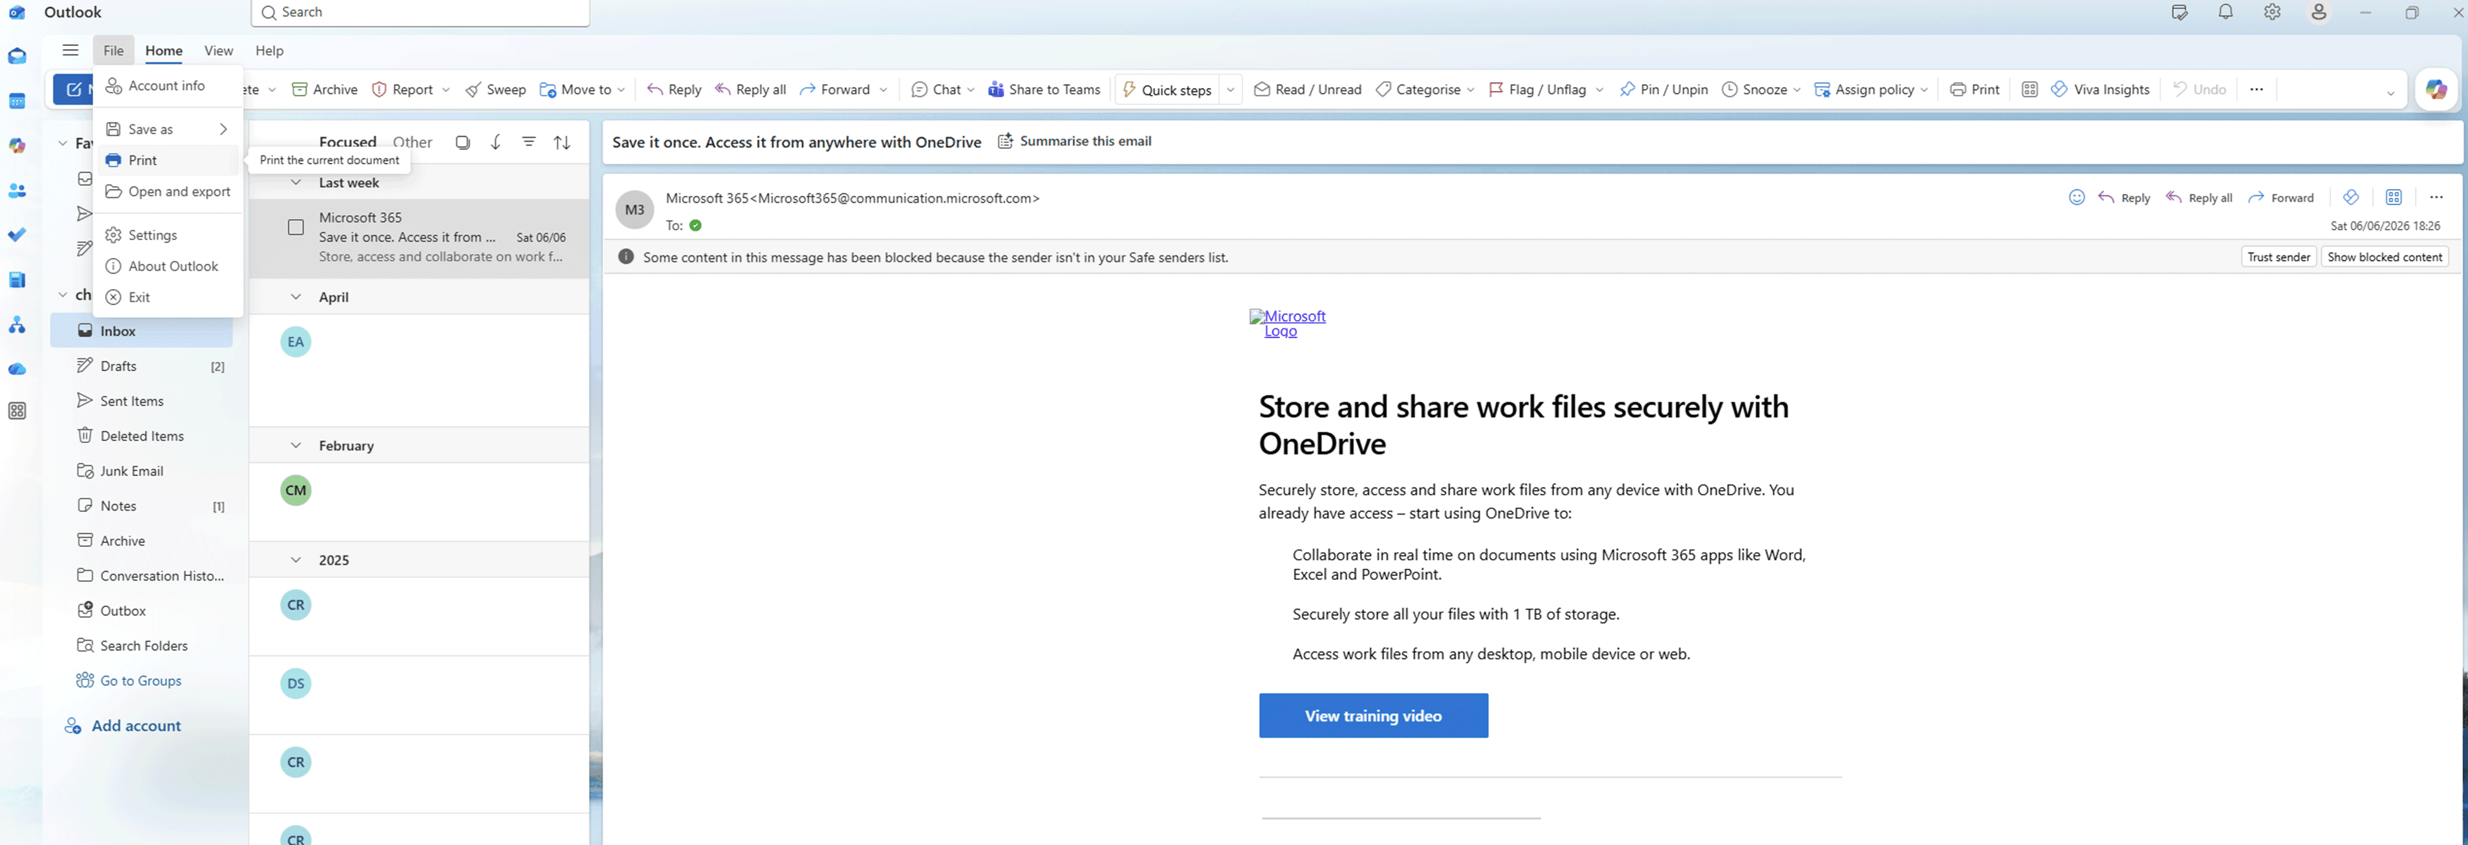Viewport: 2468px width, 845px height.
Task: Select About Outlook menu item
Action: tap(168, 266)
